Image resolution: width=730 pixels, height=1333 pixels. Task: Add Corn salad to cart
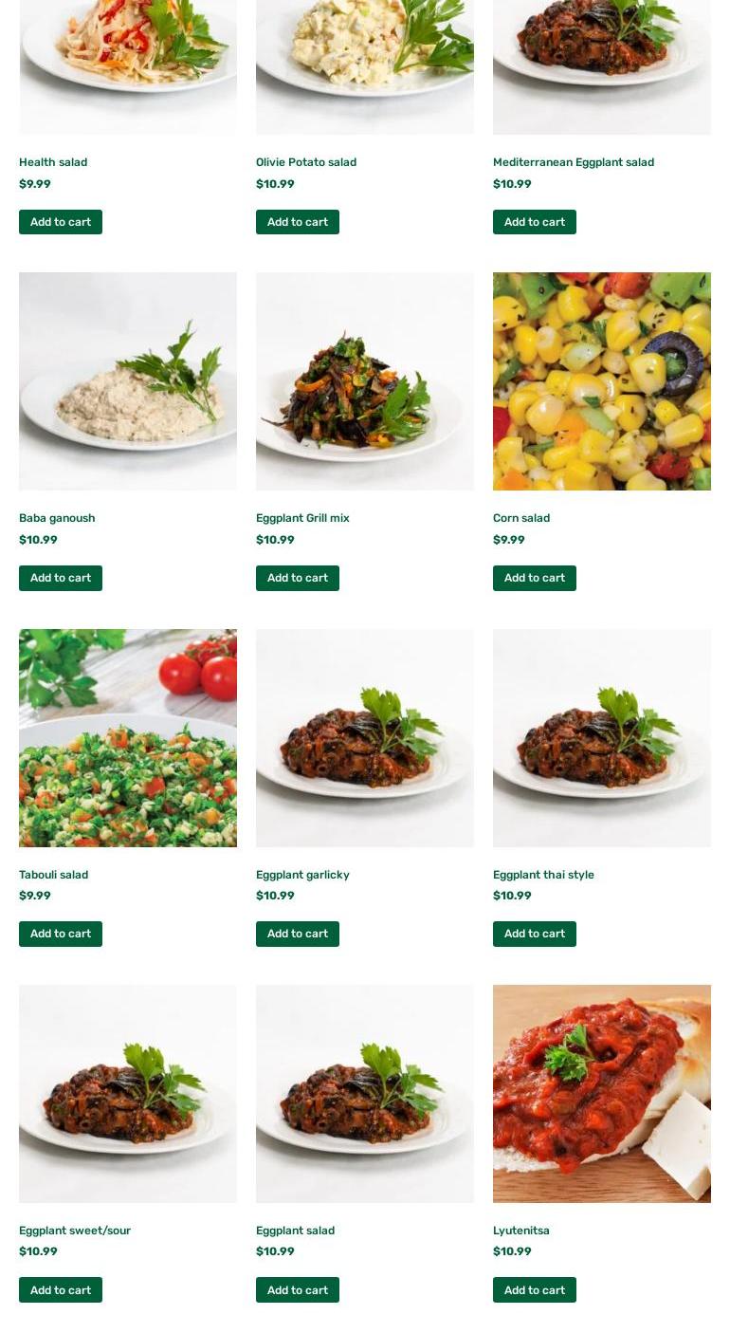[535, 578]
